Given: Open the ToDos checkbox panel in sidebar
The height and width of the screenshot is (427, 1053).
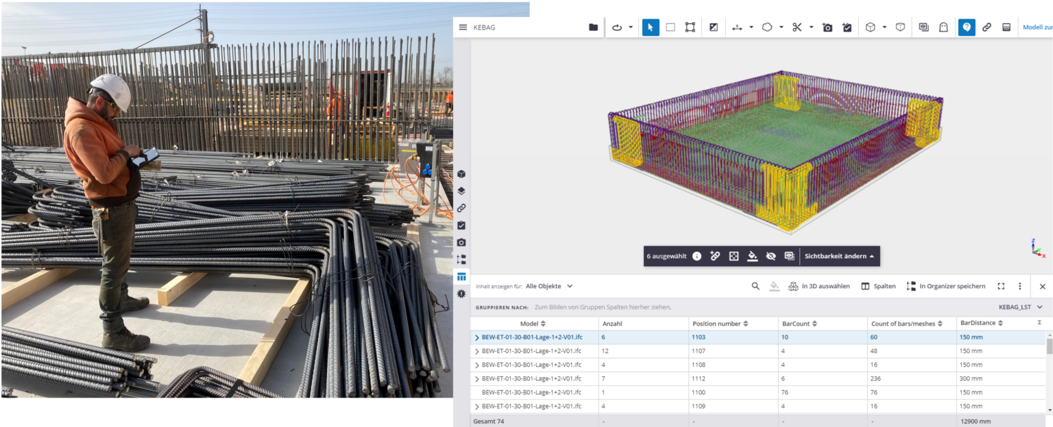Looking at the screenshot, I should pyautogui.click(x=461, y=225).
